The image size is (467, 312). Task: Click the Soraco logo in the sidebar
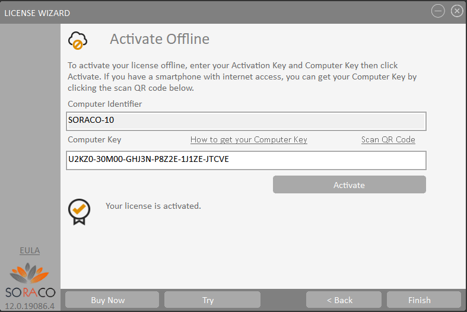[30, 280]
